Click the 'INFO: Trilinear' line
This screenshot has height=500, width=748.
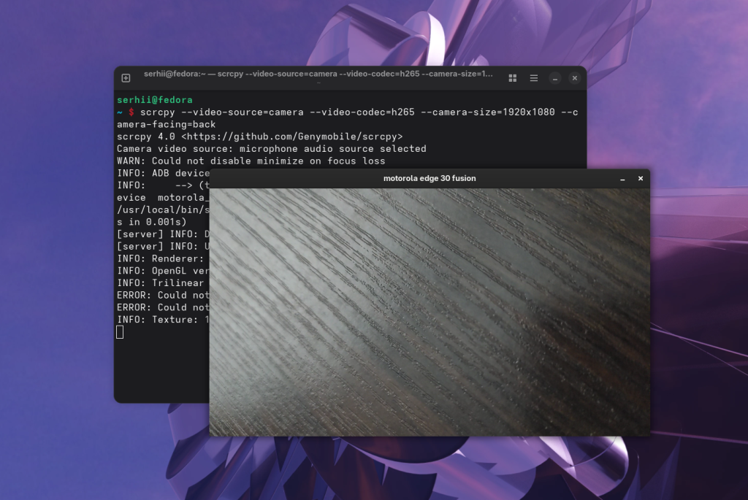160,283
